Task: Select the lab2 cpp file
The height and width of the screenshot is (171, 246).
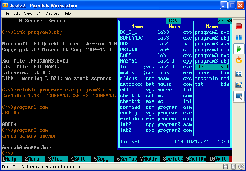Action: (x=137, y=125)
